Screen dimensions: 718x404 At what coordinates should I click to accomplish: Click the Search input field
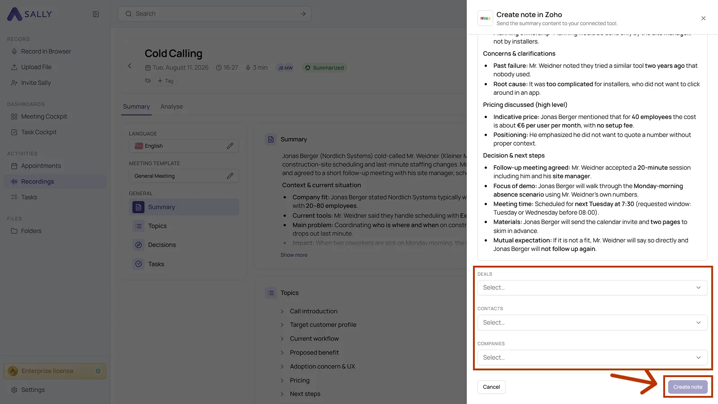[x=215, y=14]
